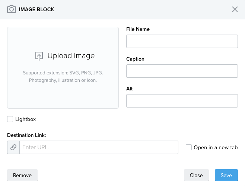Click the Lightbox label text
Image resolution: width=245 pixels, height=186 pixels.
(25, 119)
